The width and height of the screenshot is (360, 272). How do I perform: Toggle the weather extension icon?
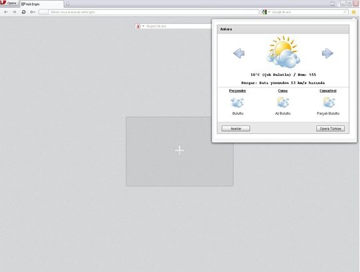[353, 12]
